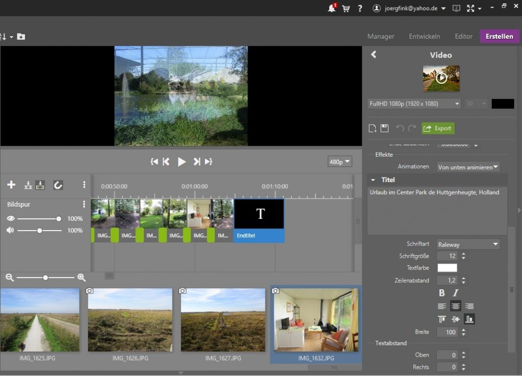522x376 pixels.
Task: Mute the Bildspur audio speaker icon
Action: [10, 230]
